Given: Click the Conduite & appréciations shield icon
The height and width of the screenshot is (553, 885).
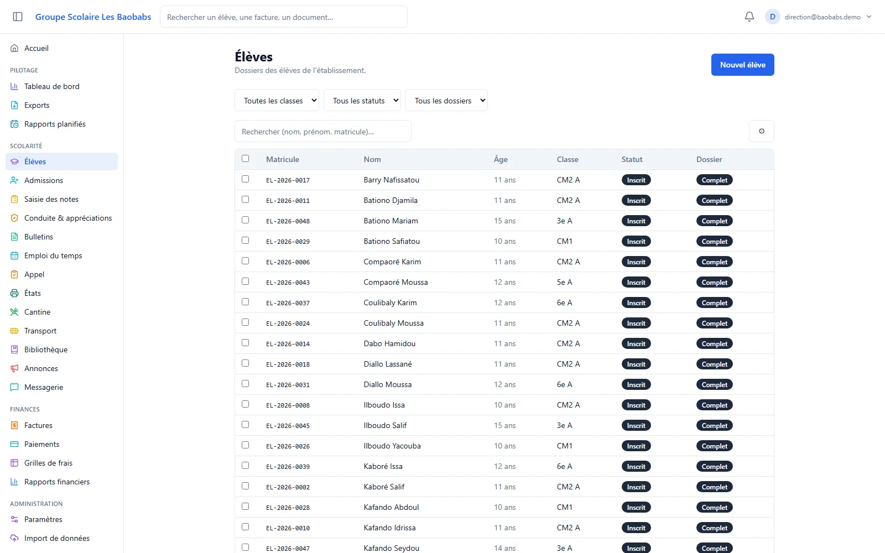Looking at the screenshot, I should [x=14, y=218].
